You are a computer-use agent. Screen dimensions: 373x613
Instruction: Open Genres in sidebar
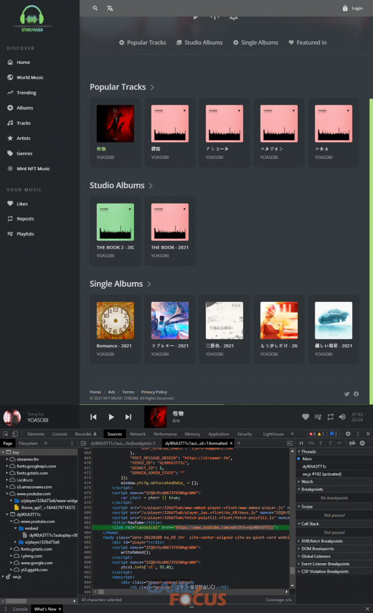pyautogui.click(x=20, y=154)
